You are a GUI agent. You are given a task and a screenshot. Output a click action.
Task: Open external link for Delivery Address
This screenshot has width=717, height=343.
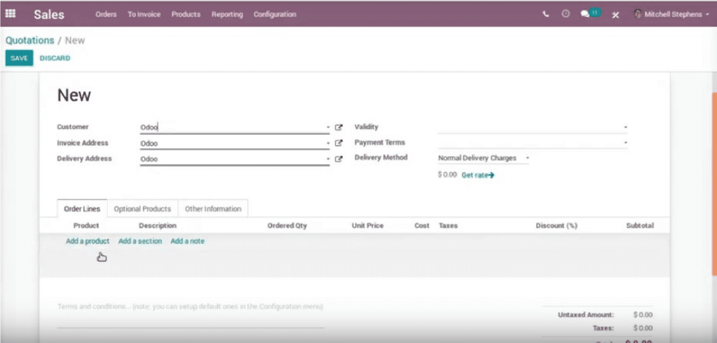(x=338, y=159)
